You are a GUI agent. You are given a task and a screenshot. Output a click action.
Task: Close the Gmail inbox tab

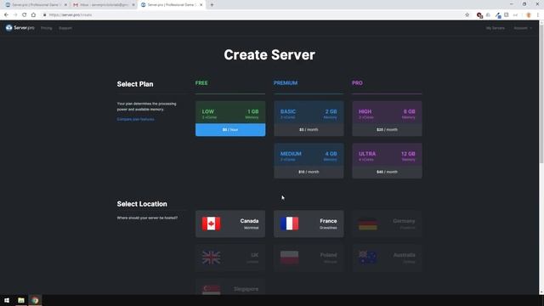click(x=133, y=5)
